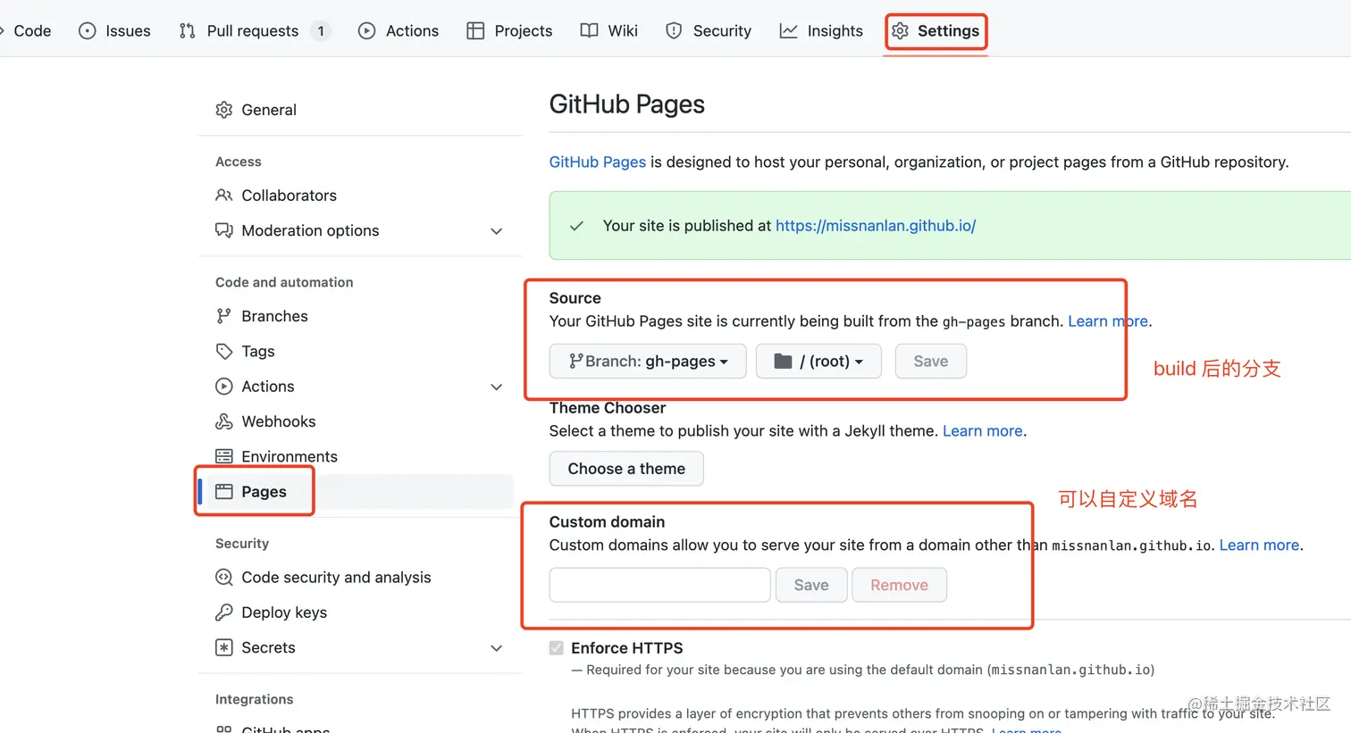Open Learn more link under Source
Screen dimensions: 1351x733
[x=1108, y=321]
